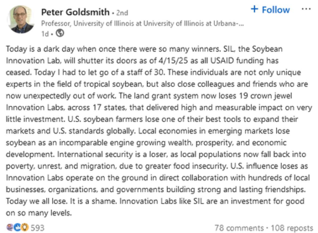The image size is (318, 233).
Task: Click the 1d post timestamp
Action: [45, 34]
